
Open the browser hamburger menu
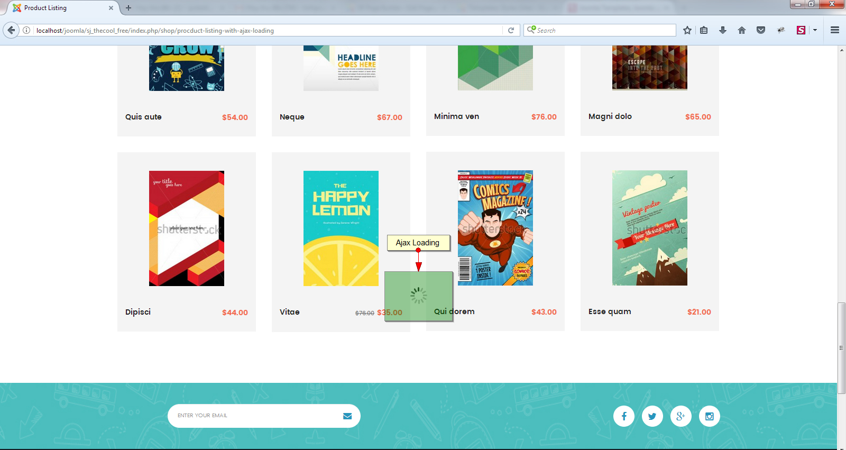(x=835, y=30)
